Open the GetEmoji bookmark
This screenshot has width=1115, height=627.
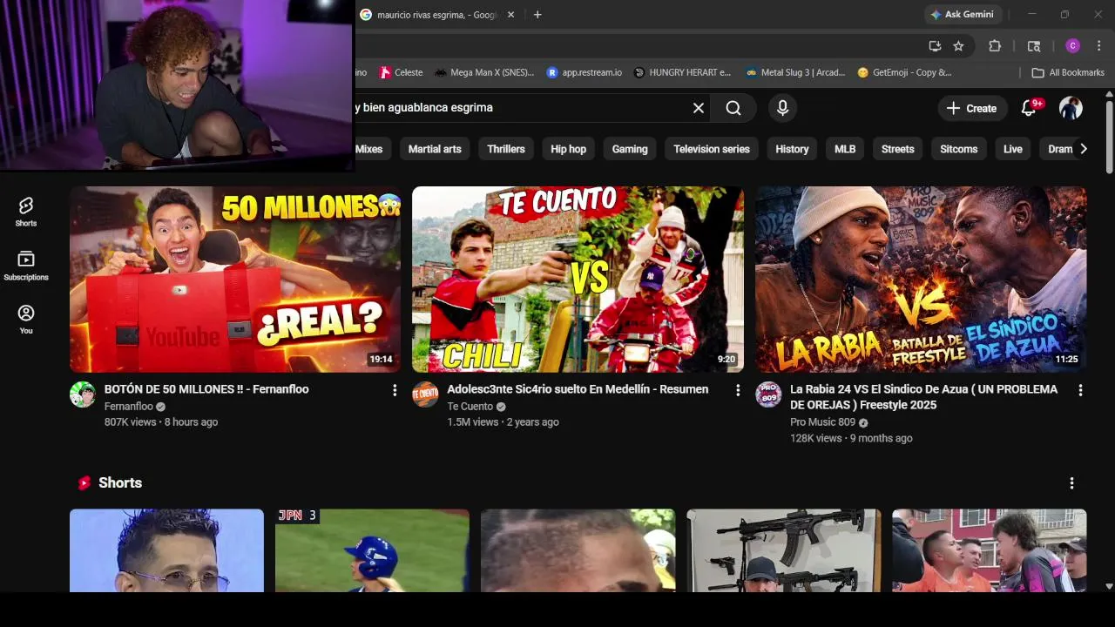click(x=904, y=72)
